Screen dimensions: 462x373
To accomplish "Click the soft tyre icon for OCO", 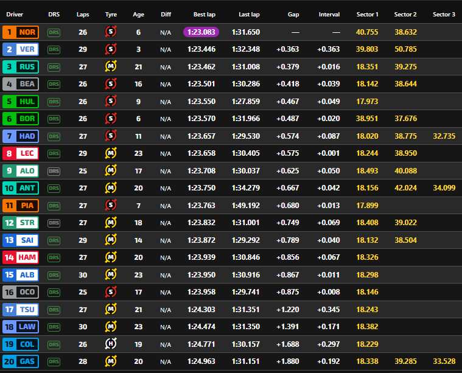I will [111, 292].
